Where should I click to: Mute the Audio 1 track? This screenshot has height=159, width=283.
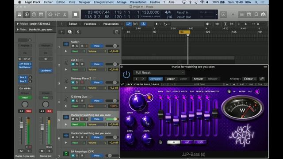point(73,46)
